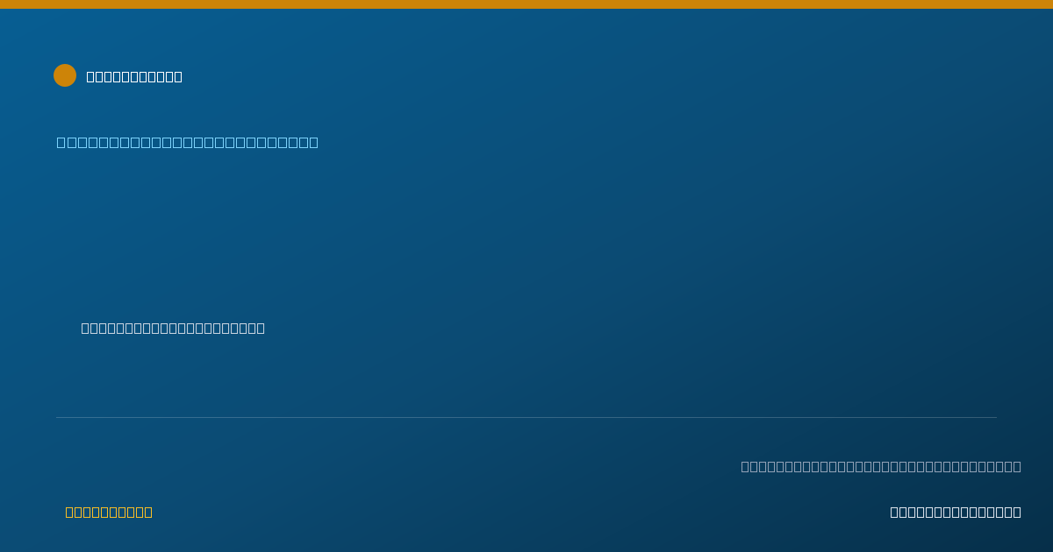
Task: Click the end of the light blue subtitle
Action: pos(314,142)
